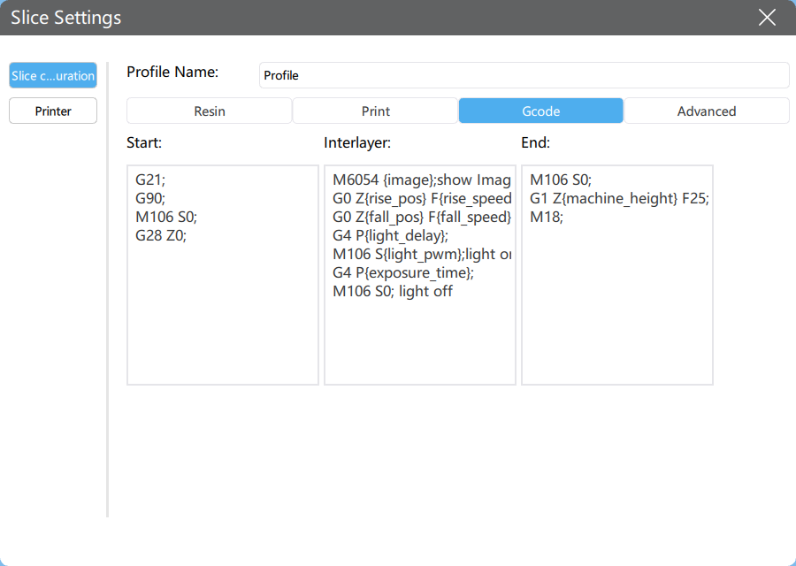Open the Advanced tab
This screenshot has height=566, width=796.
706,111
